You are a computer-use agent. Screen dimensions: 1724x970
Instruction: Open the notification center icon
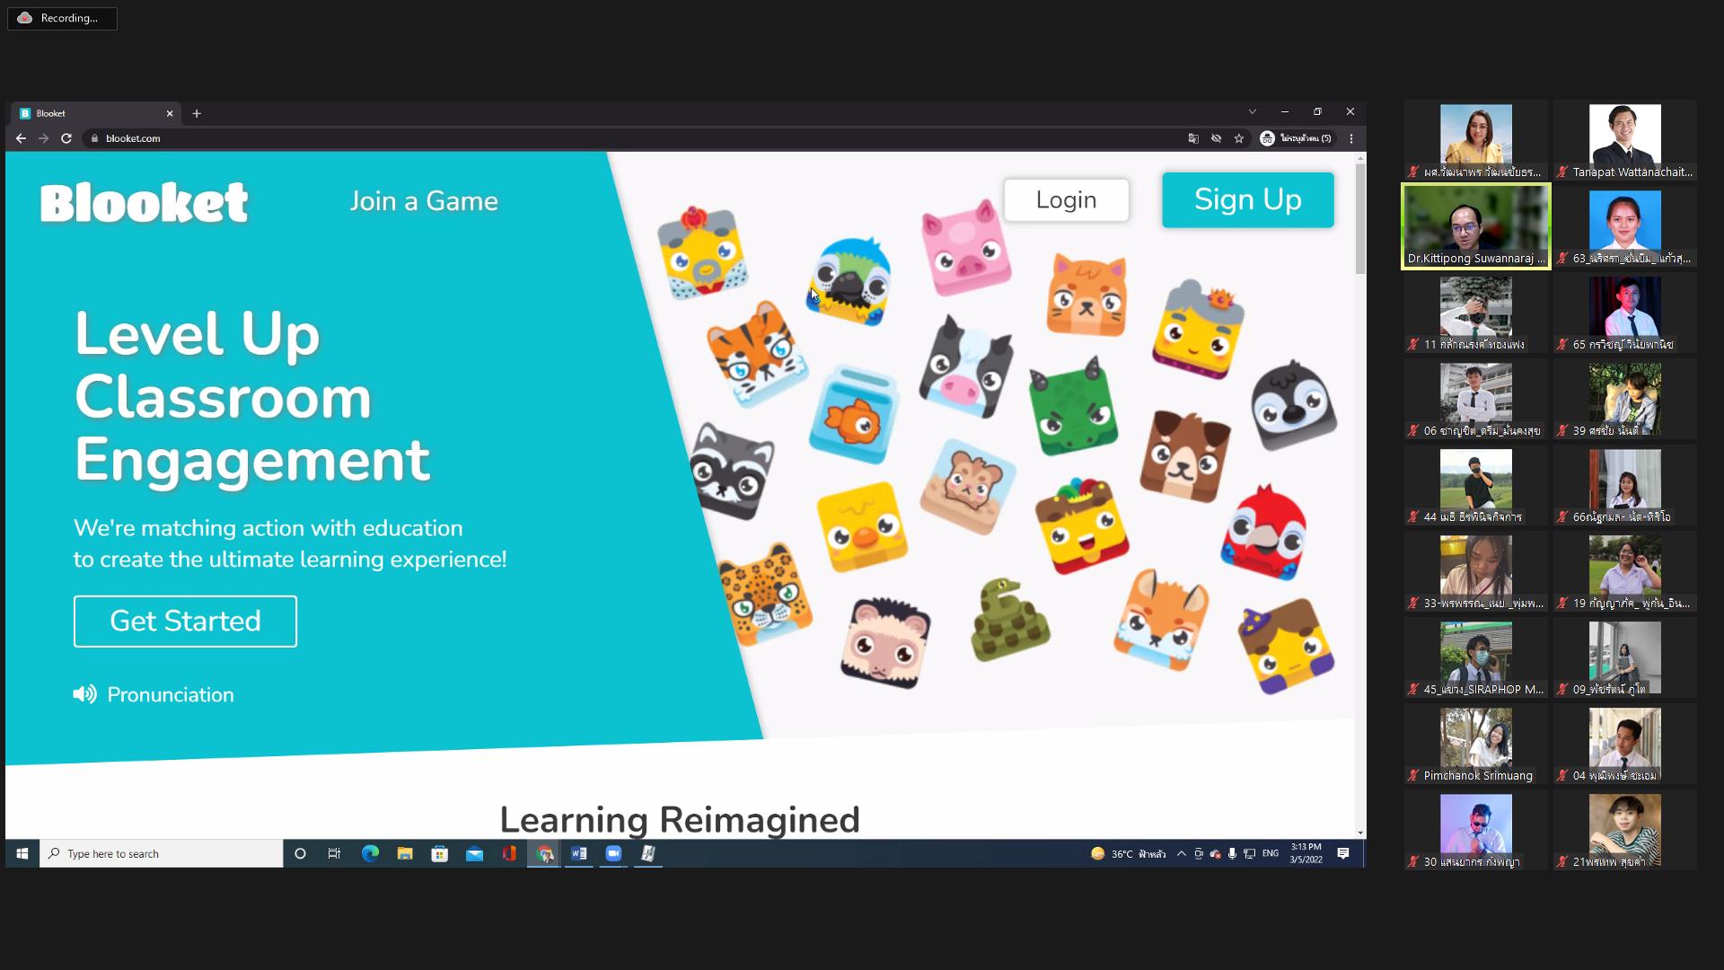click(x=1343, y=853)
